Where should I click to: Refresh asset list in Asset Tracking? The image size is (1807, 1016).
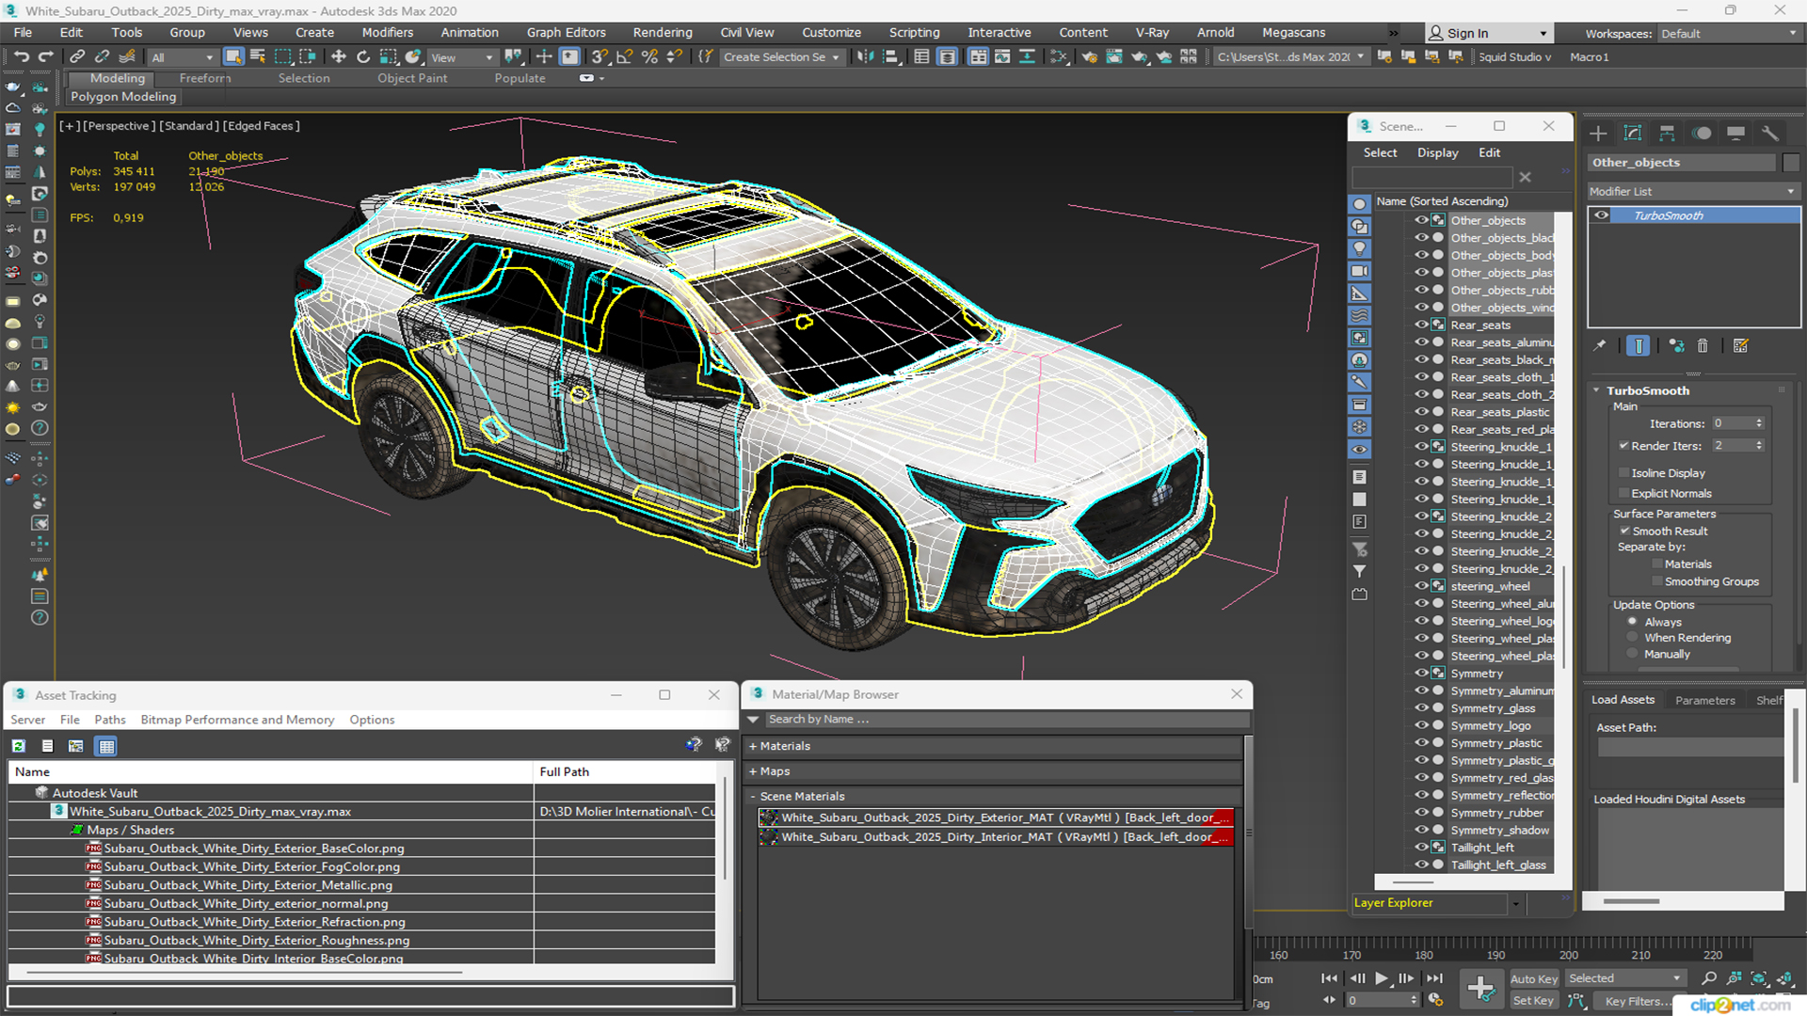(18, 746)
